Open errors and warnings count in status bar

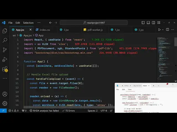[14, 111]
